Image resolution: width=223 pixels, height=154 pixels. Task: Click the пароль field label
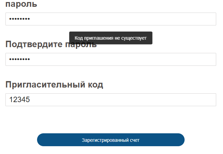click(21, 4)
